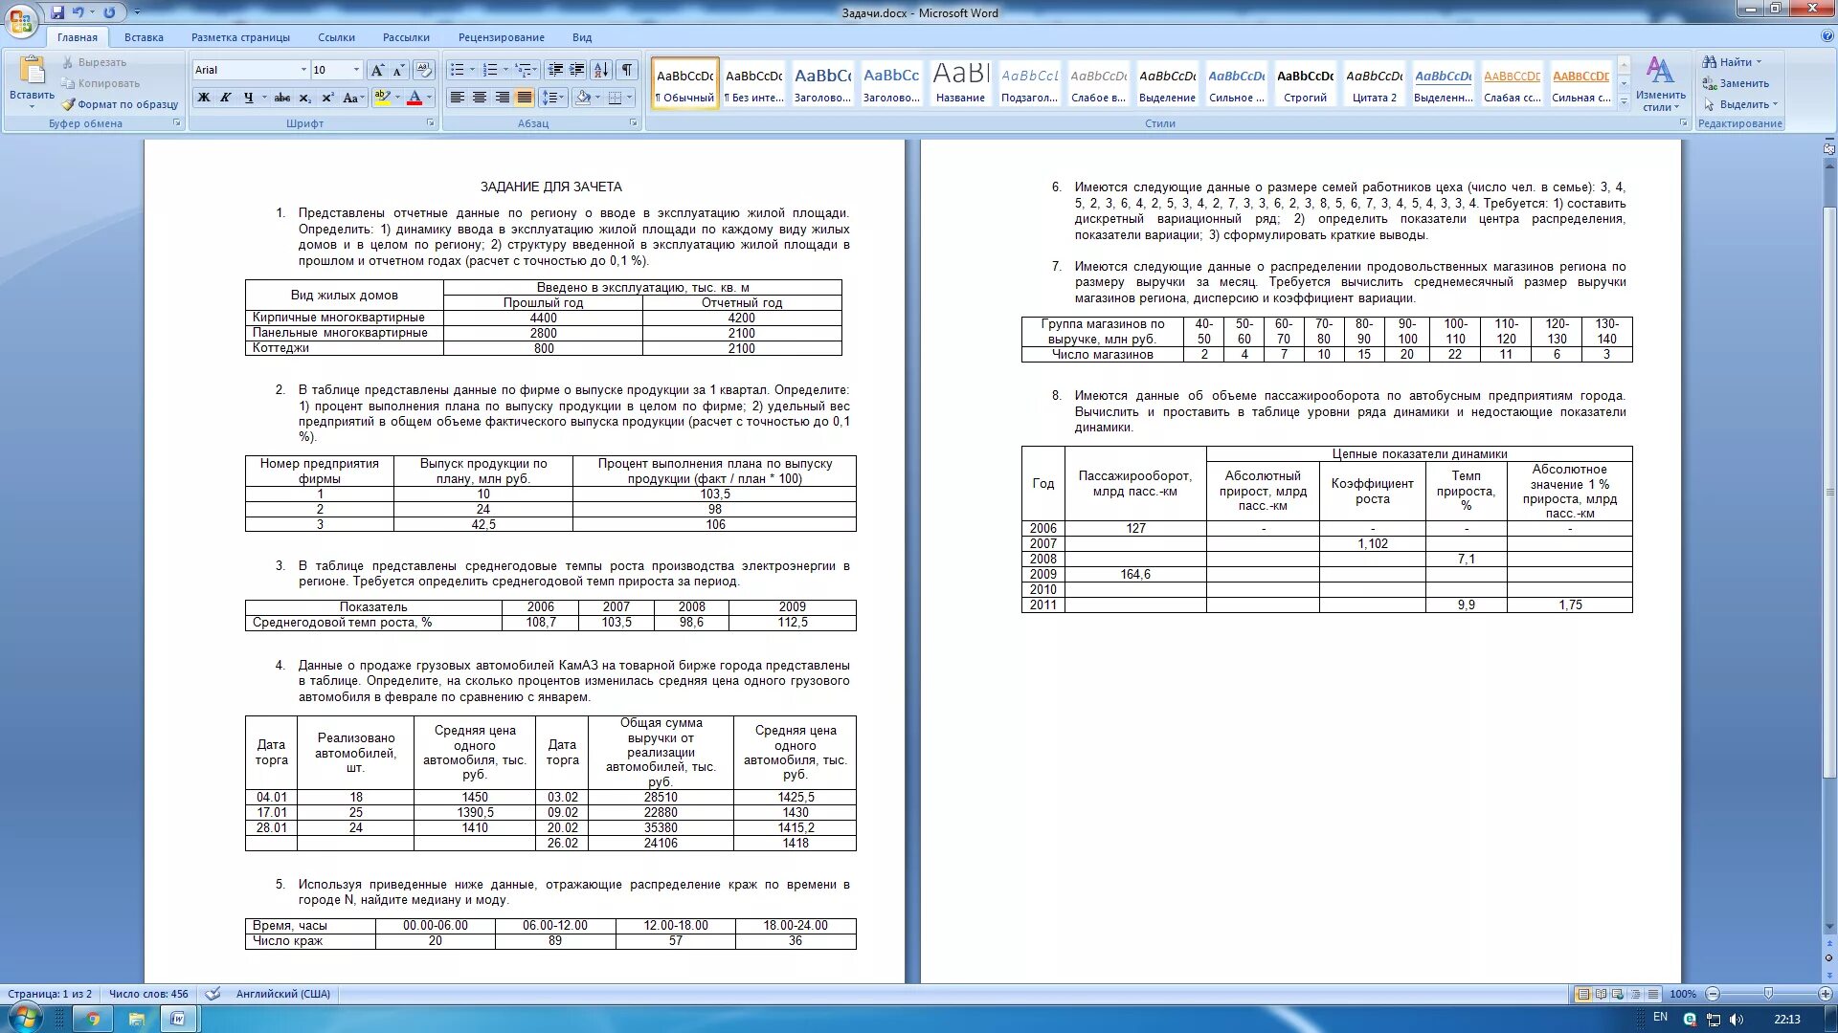Switch to the Ссылки tab

pos(336,37)
